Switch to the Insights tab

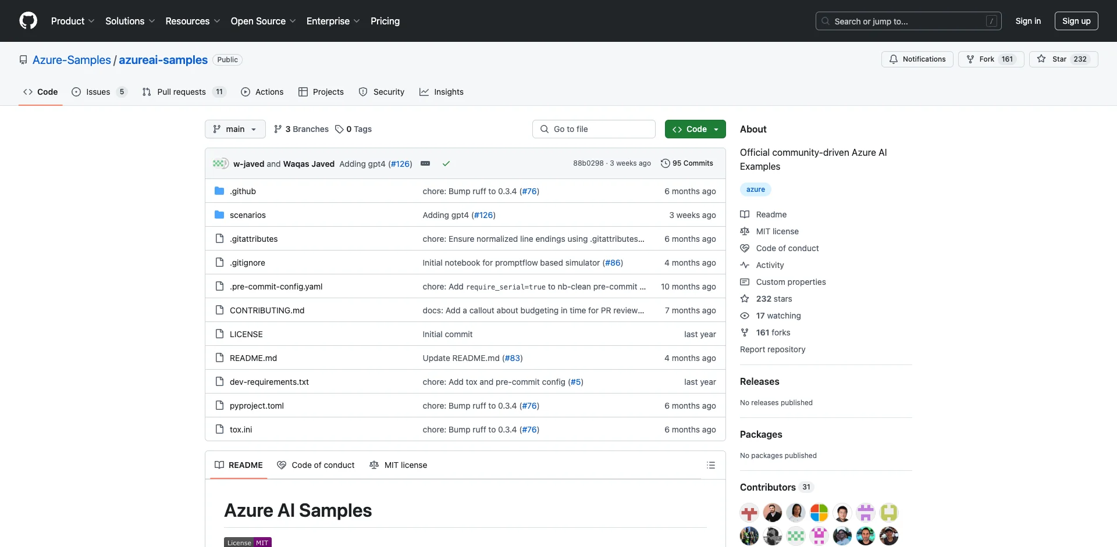click(x=442, y=92)
